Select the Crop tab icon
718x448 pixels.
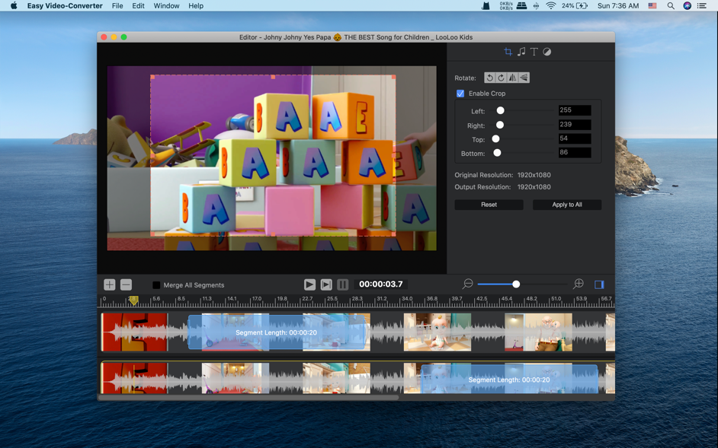tap(508, 52)
